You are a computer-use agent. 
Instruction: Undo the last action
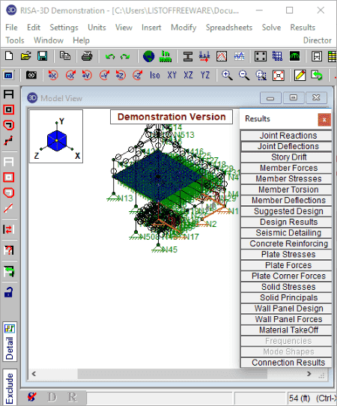[110, 56]
